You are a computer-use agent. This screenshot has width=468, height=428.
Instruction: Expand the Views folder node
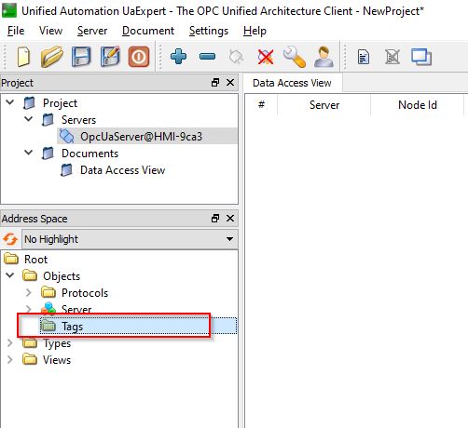click(10, 359)
